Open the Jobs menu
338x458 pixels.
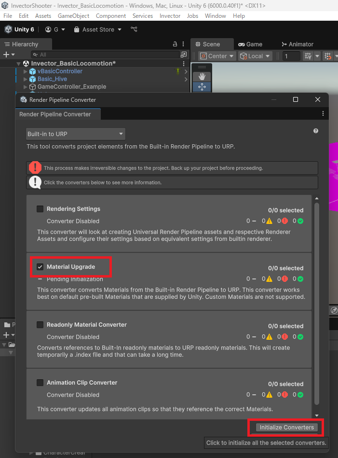click(193, 16)
